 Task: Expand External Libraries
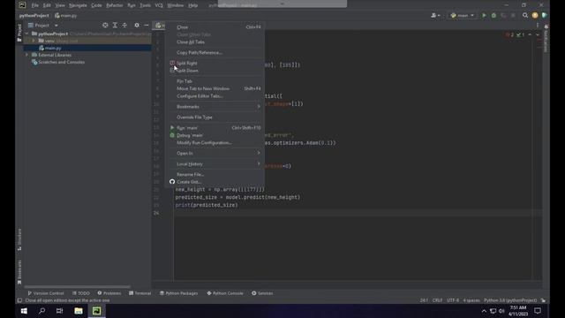point(26,55)
